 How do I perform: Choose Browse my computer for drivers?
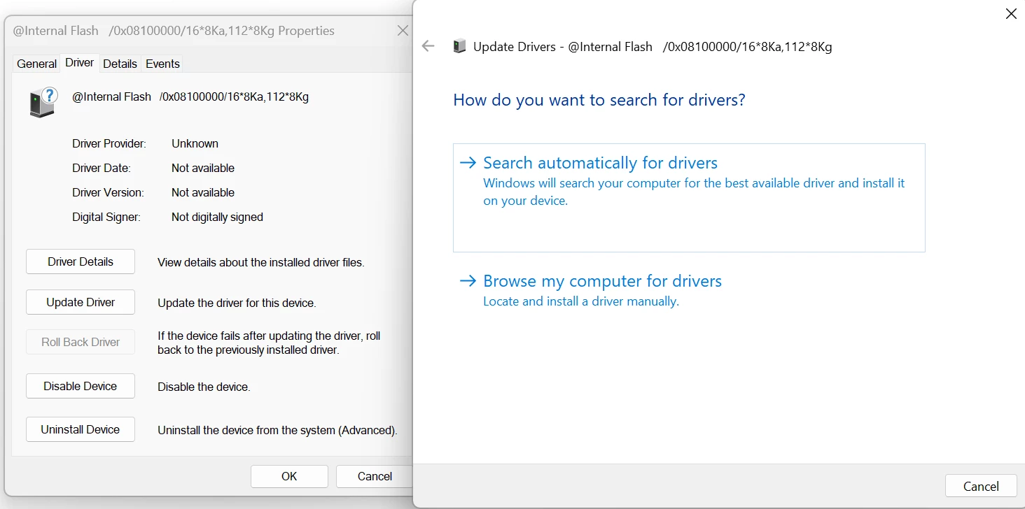pyautogui.click(x=591, y=290)
